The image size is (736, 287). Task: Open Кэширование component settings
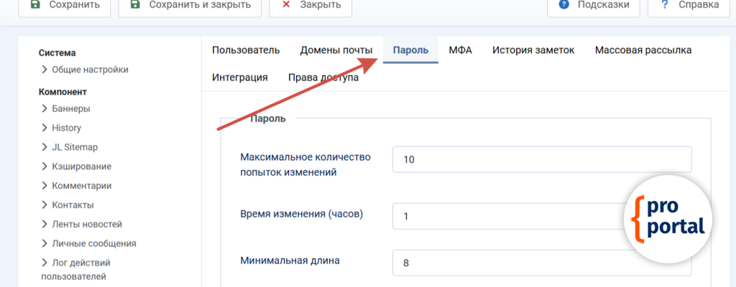click(81, 166)
